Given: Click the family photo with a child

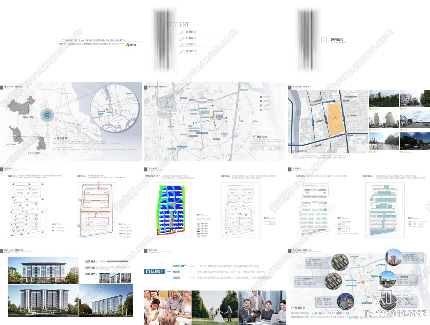Looking at the screenshot, I should coord(168,308).
